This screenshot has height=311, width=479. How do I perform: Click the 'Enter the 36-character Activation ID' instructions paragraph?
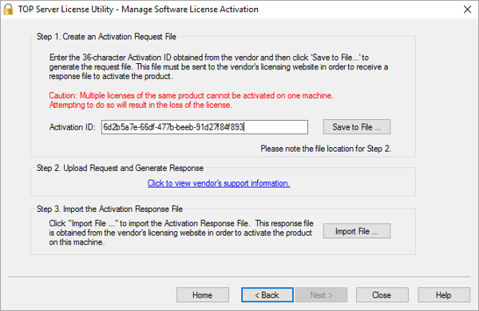coord(219,66)
